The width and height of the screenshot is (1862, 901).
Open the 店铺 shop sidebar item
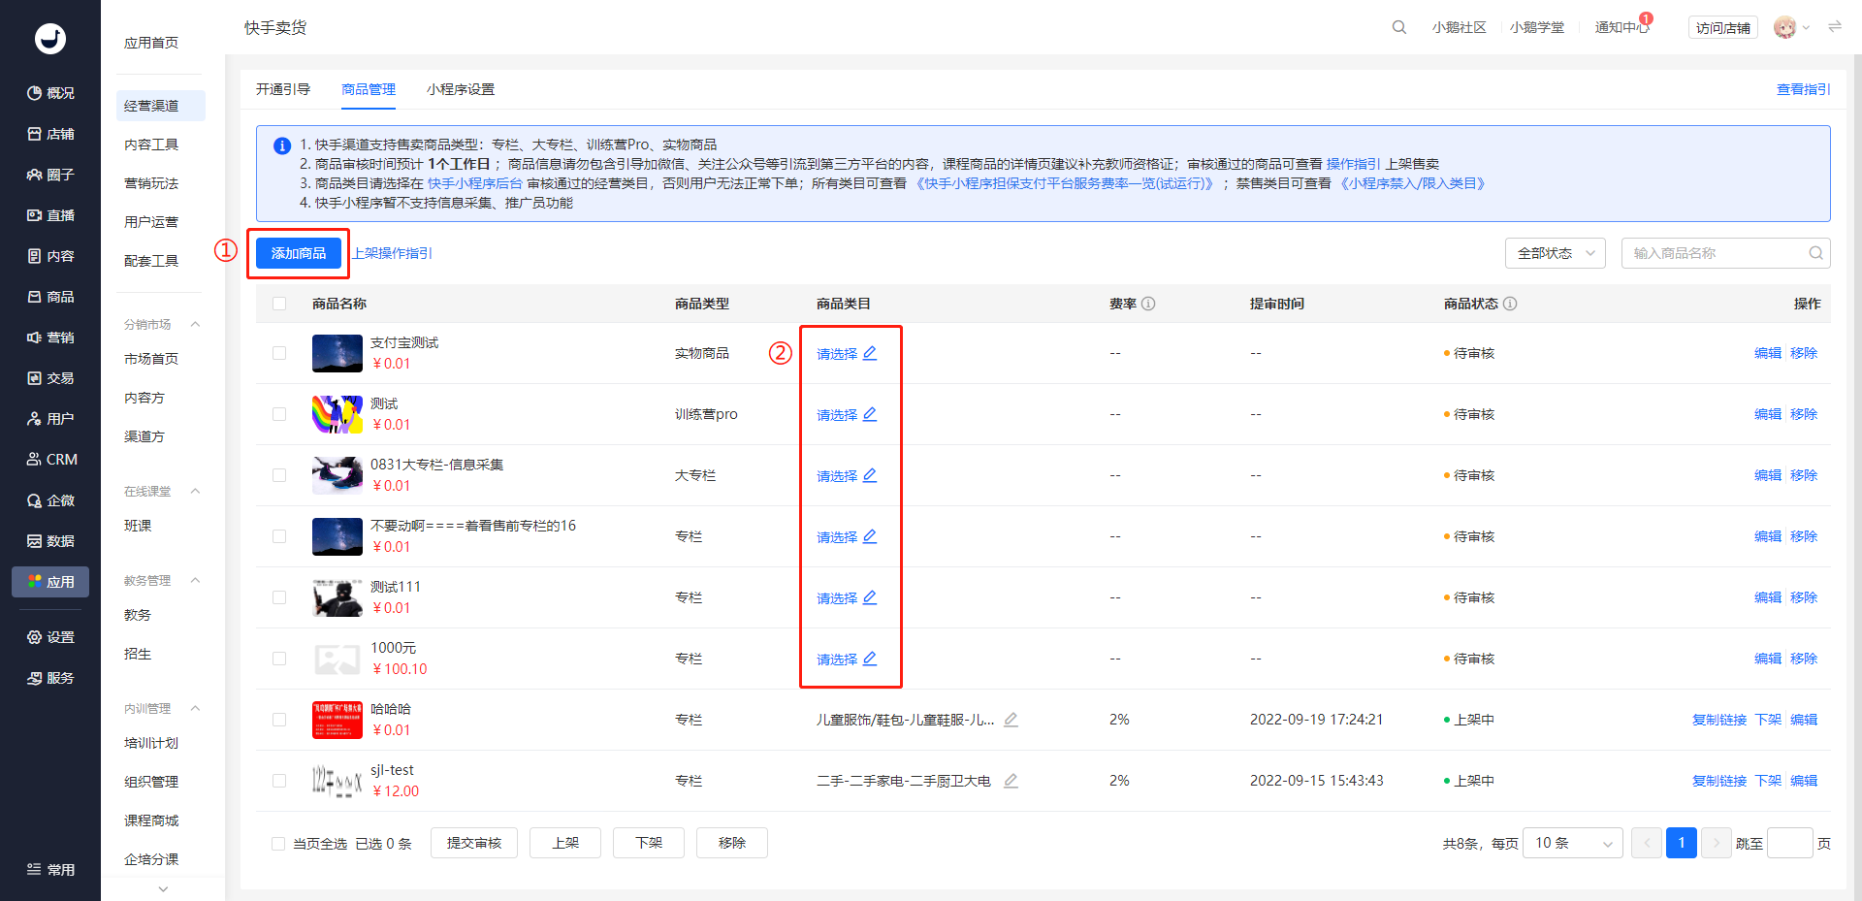point(50,134)
